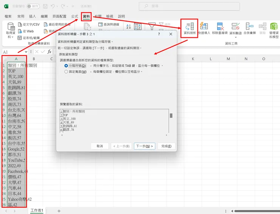280x214 pixels.
Task: Click the 下一步(N) > button
Action: 145,146
